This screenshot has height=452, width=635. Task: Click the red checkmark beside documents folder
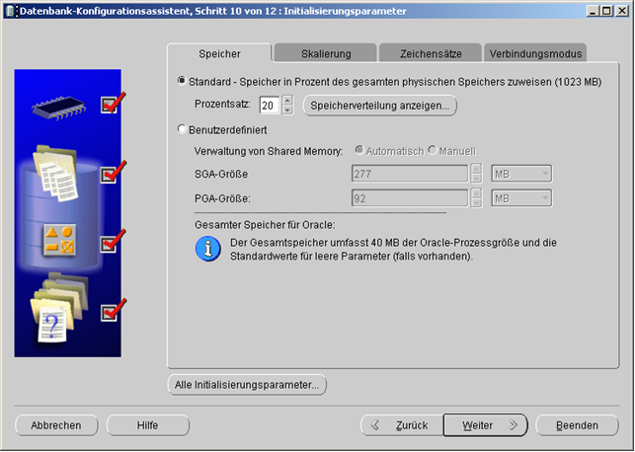tap(113, 172)
